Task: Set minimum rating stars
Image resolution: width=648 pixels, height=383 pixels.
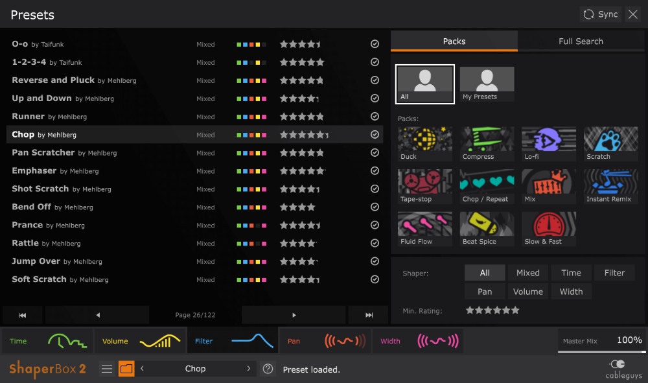Action: click(492, 310)
